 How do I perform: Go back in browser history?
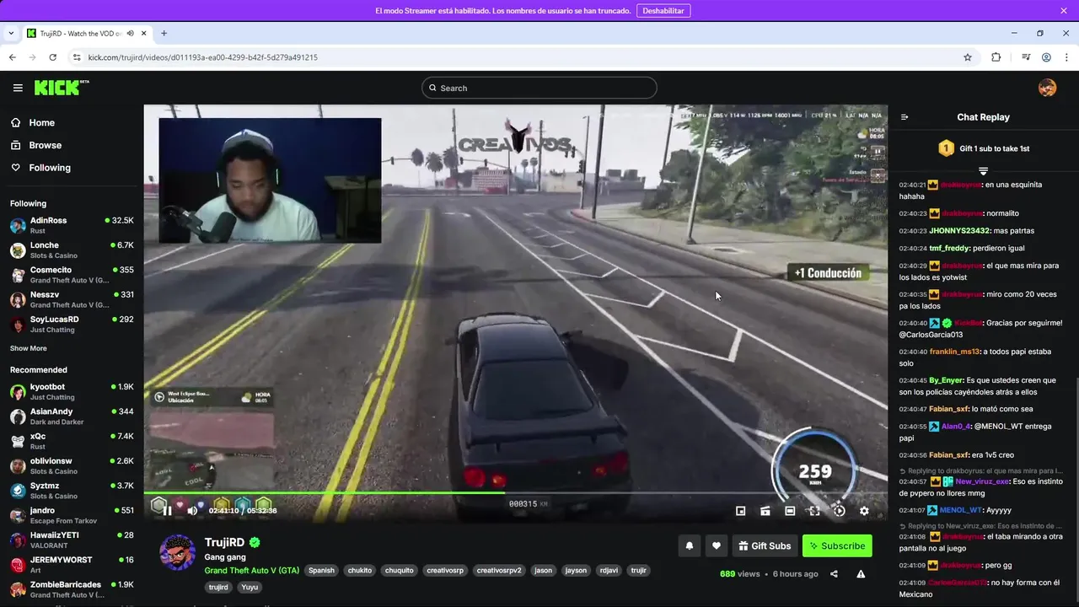coord(12,57)
